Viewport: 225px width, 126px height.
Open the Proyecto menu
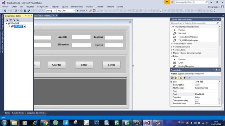pos(30,7)
